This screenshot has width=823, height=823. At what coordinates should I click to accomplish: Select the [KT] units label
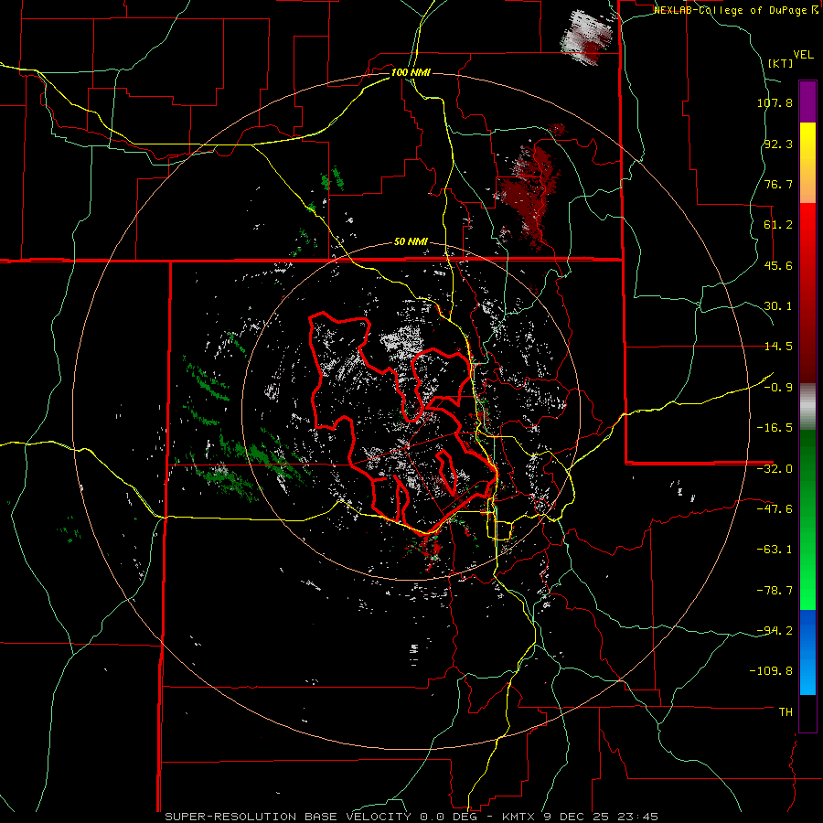780,63
